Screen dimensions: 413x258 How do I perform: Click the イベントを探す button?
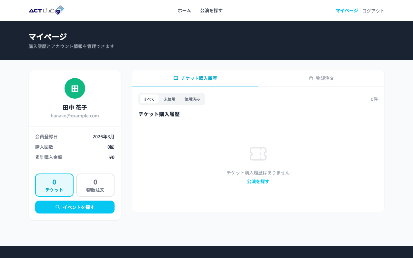click(x=75, y=207)
